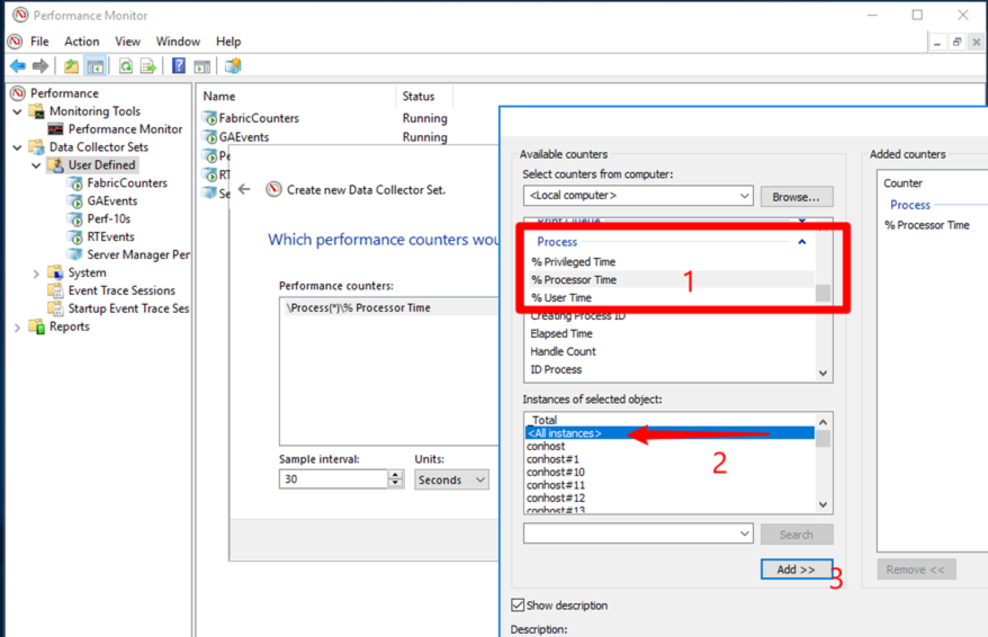Click the Add >> button
This screenshot has width=988, height=637.
coord(796,569)
